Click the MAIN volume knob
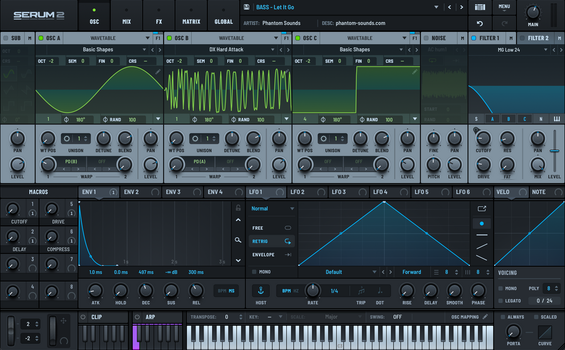The height and width of the screenshot is (350, 565). coord(532,13)
